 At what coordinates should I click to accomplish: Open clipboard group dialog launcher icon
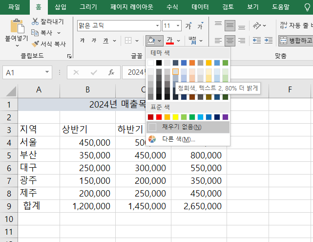pyautogui.click(x=69, y=56)
